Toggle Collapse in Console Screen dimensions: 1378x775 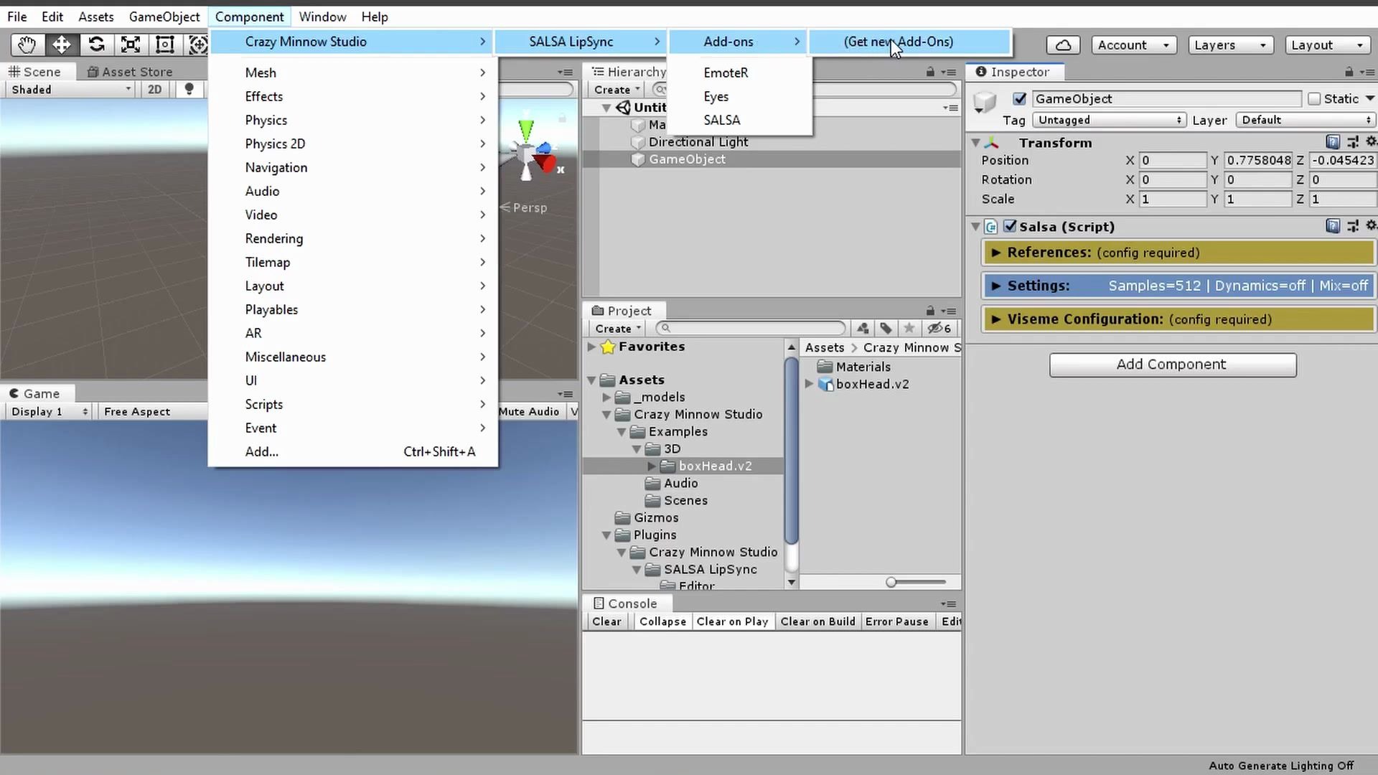[662, 621]
